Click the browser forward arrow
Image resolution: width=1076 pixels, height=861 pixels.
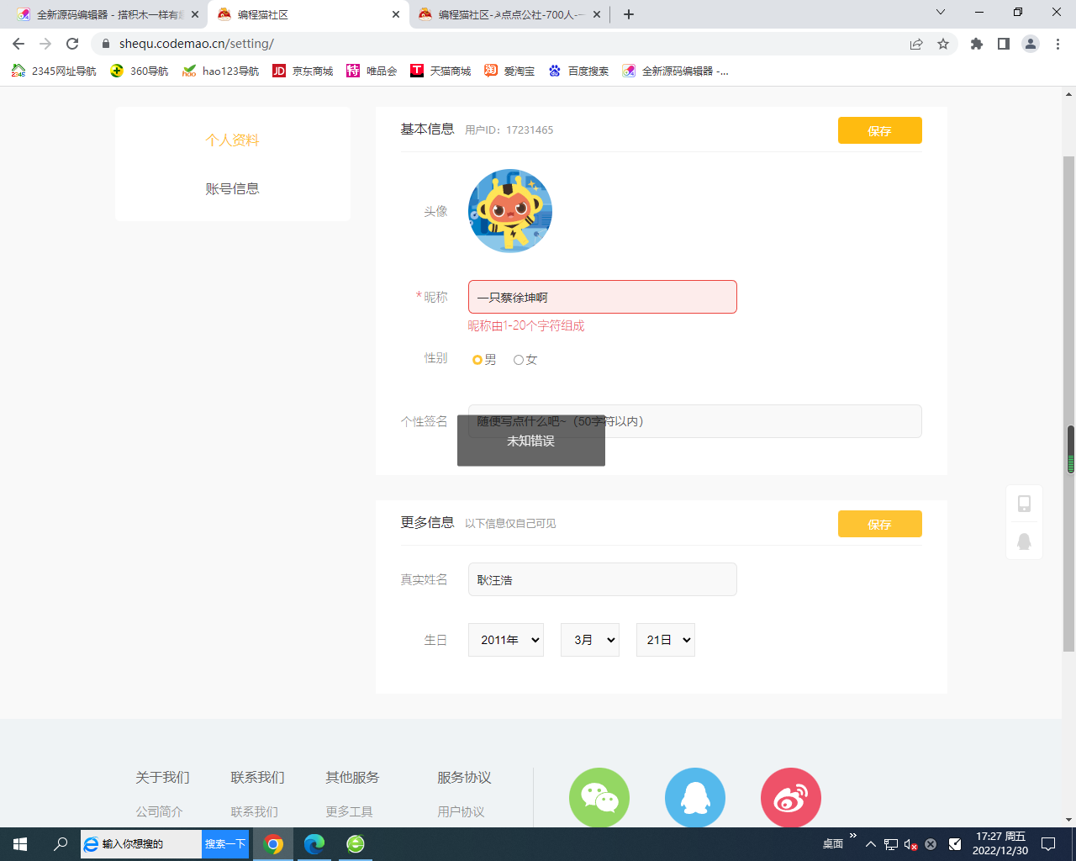point(45,44)
